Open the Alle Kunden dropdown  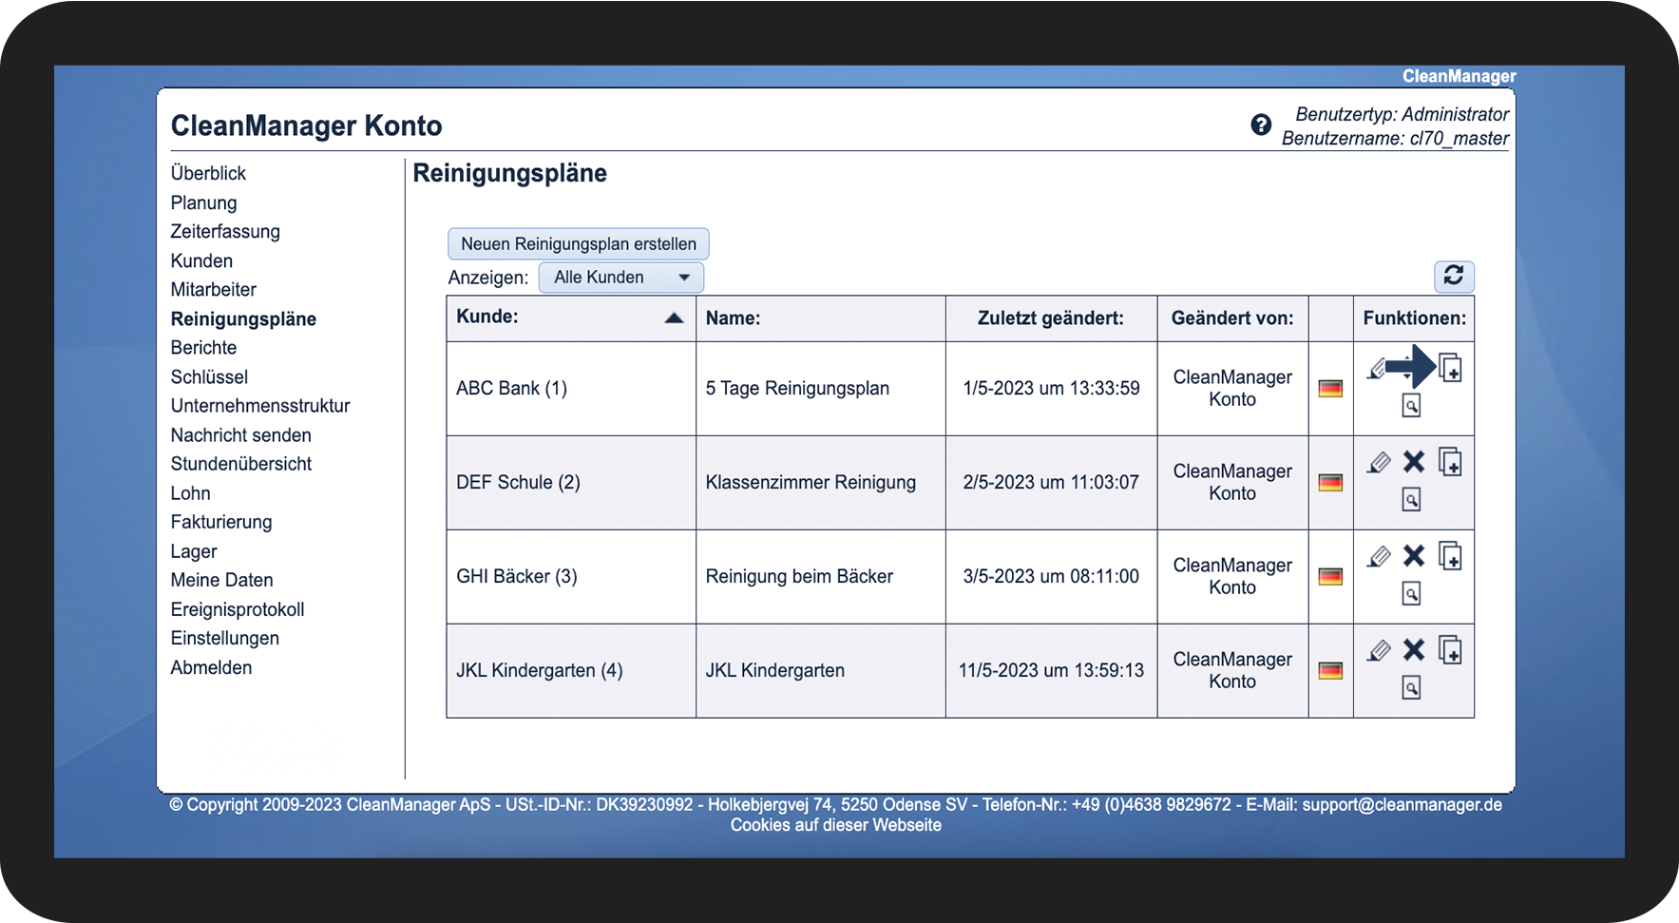pyautogui.click(x=621, y=278)
